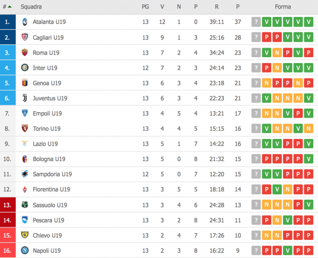Click the gray question-mark badge in Chievo's row
Image resolution: width=318 pixels, height=258 pixels.
tap(256, 235)
